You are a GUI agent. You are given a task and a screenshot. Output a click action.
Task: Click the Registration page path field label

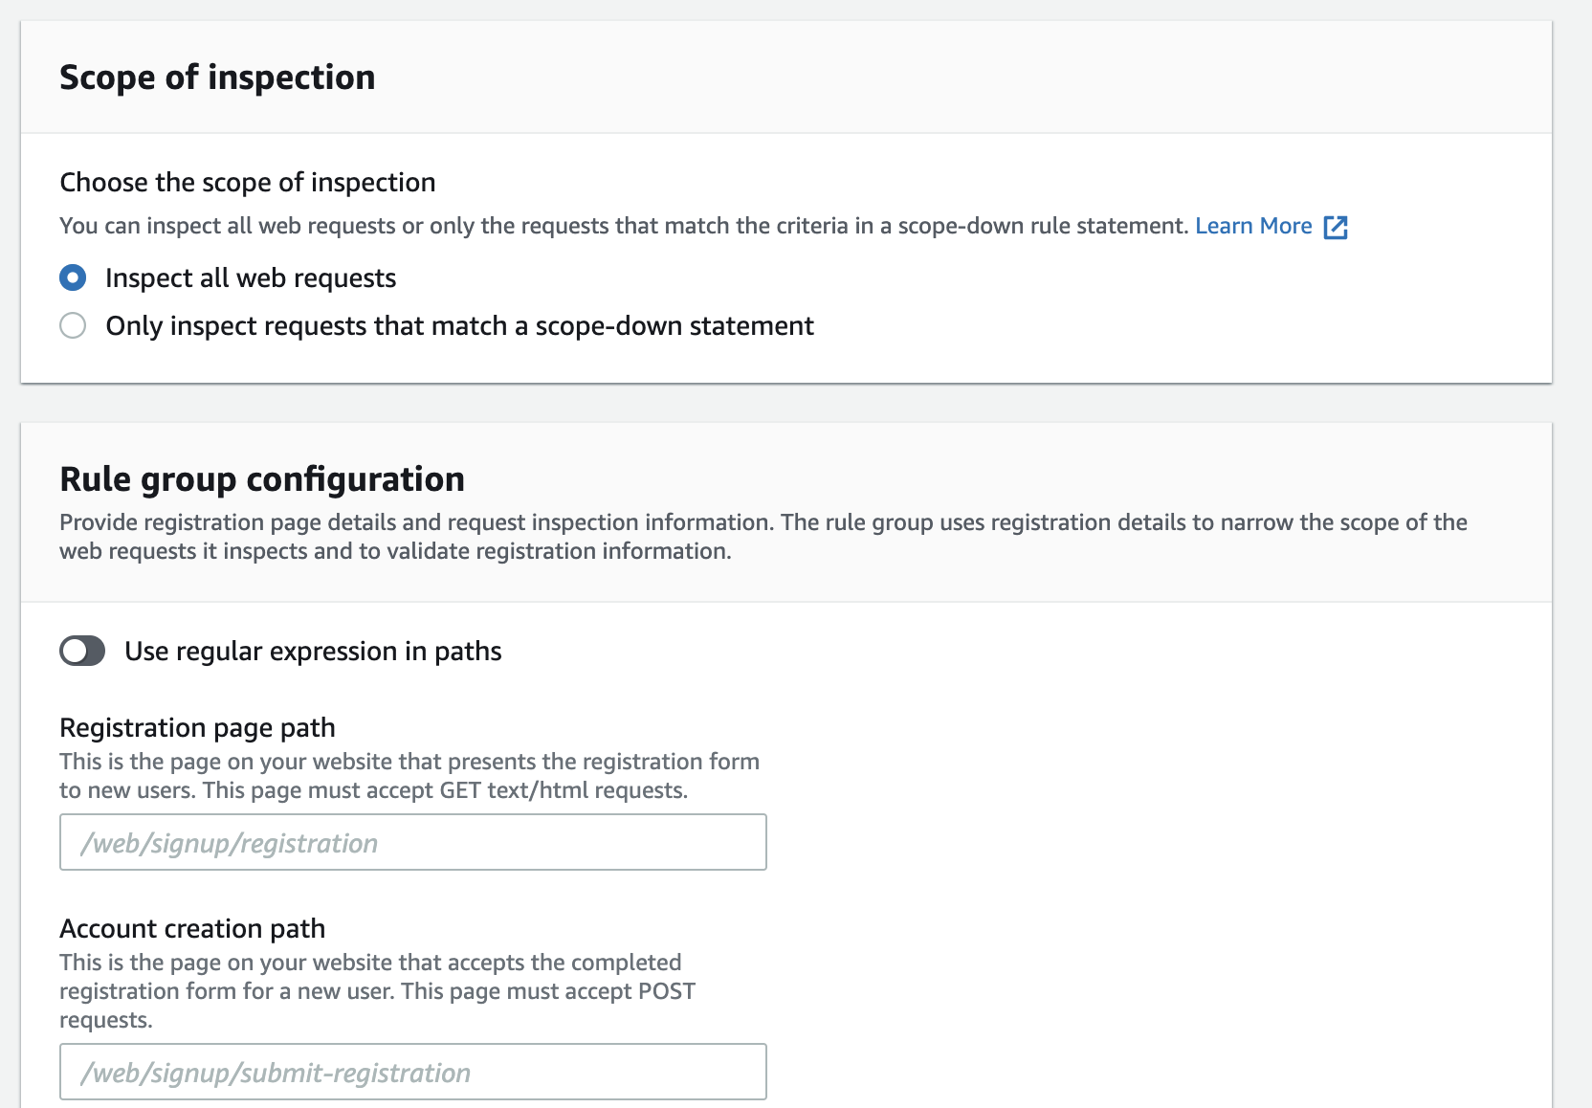pyautogui.click(x=197, y=728)
